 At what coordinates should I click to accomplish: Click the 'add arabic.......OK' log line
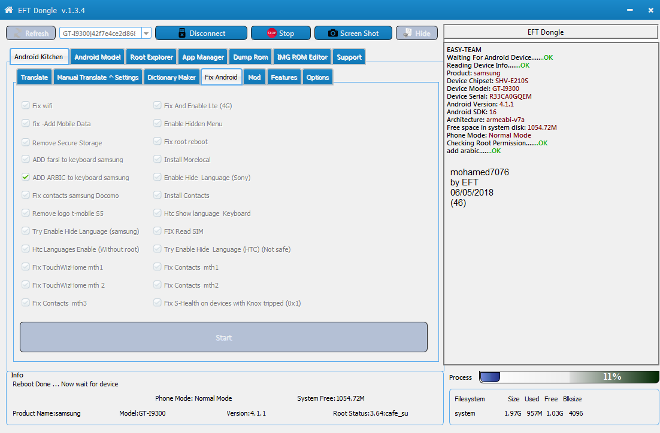tap(474, 151)
